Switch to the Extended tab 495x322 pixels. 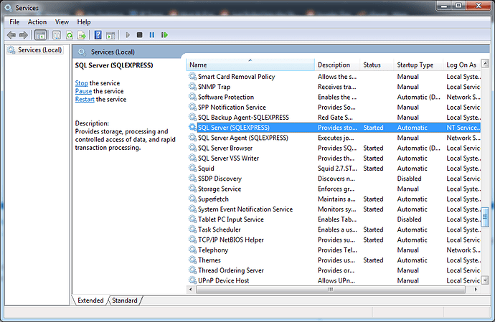90,300
